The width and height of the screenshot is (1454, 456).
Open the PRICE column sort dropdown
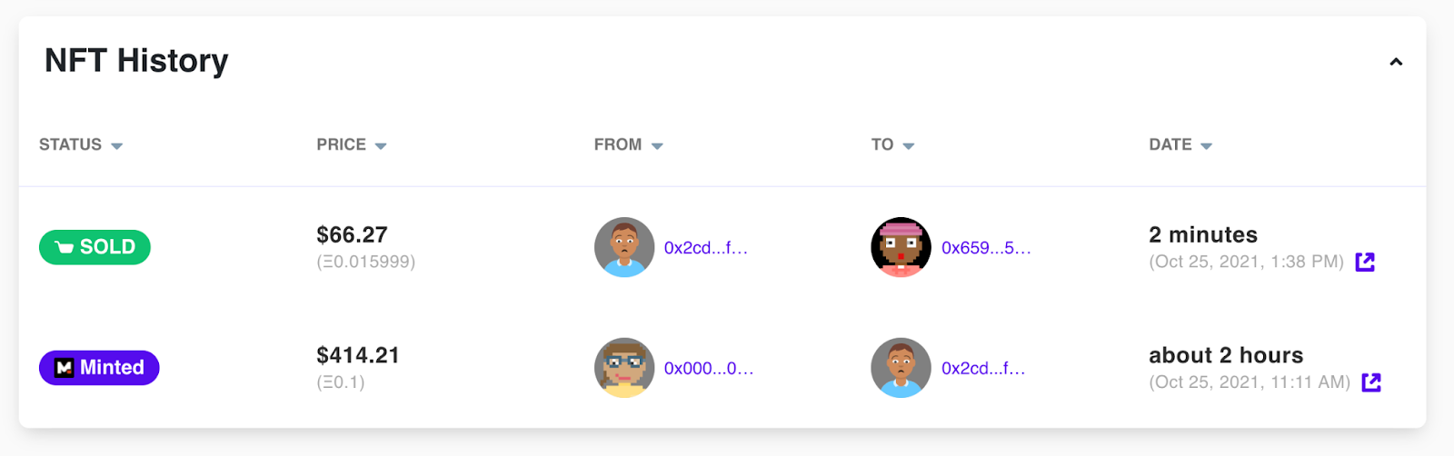(x=381, y=145)
